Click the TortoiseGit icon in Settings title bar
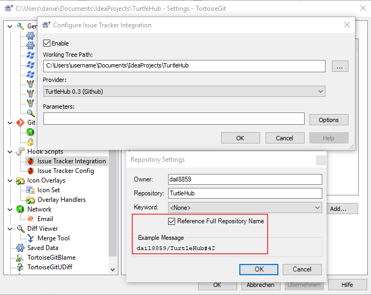 pos(9,8)
